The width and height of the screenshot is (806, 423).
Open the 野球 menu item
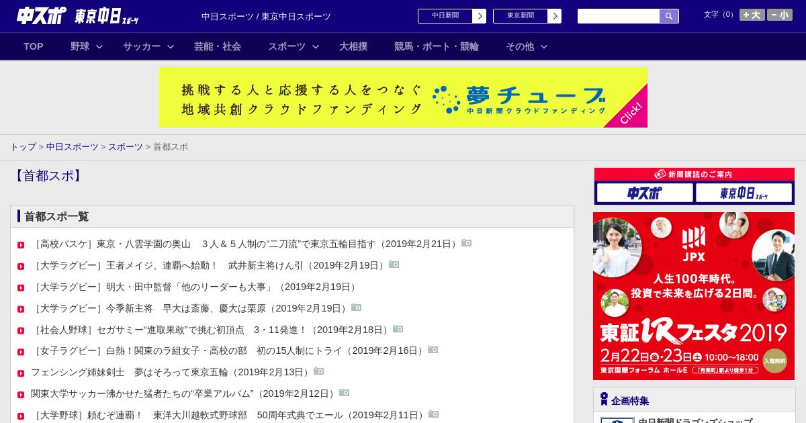[80, 46]
